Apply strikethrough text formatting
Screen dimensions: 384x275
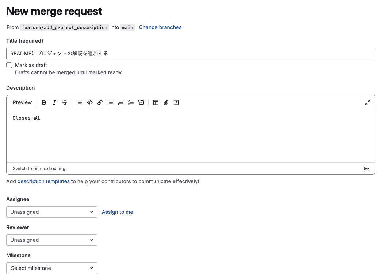click(x=65, y=102)
